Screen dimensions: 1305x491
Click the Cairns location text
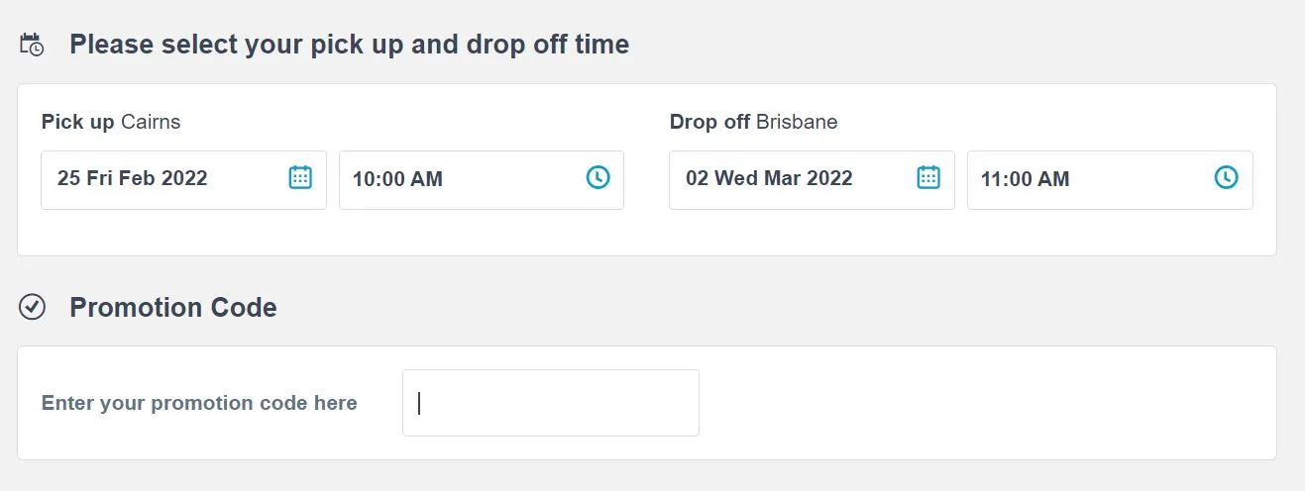click(151, 123)
